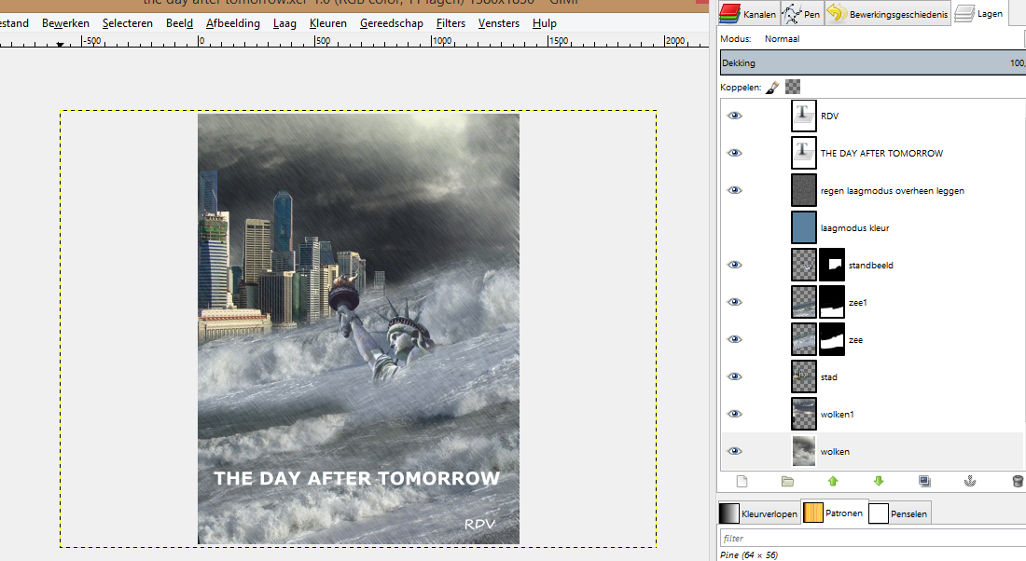Duplicate the layer using the duplicate icon
Image resolution: width=1026 pixels, height=561 pixels.
(x=924, y=482)
